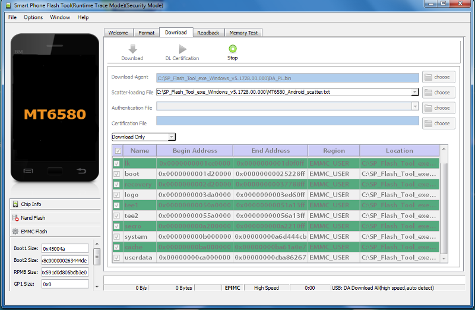475x310 pixels.
Task: Uncheck the tee2 partition checkbox
Action: tap(116, 216)
